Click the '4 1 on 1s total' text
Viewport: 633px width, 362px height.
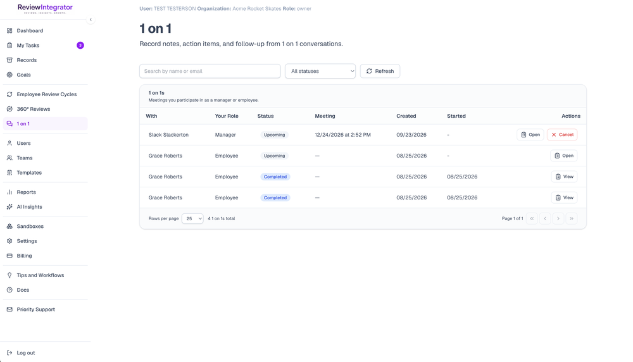coord(221,218)
